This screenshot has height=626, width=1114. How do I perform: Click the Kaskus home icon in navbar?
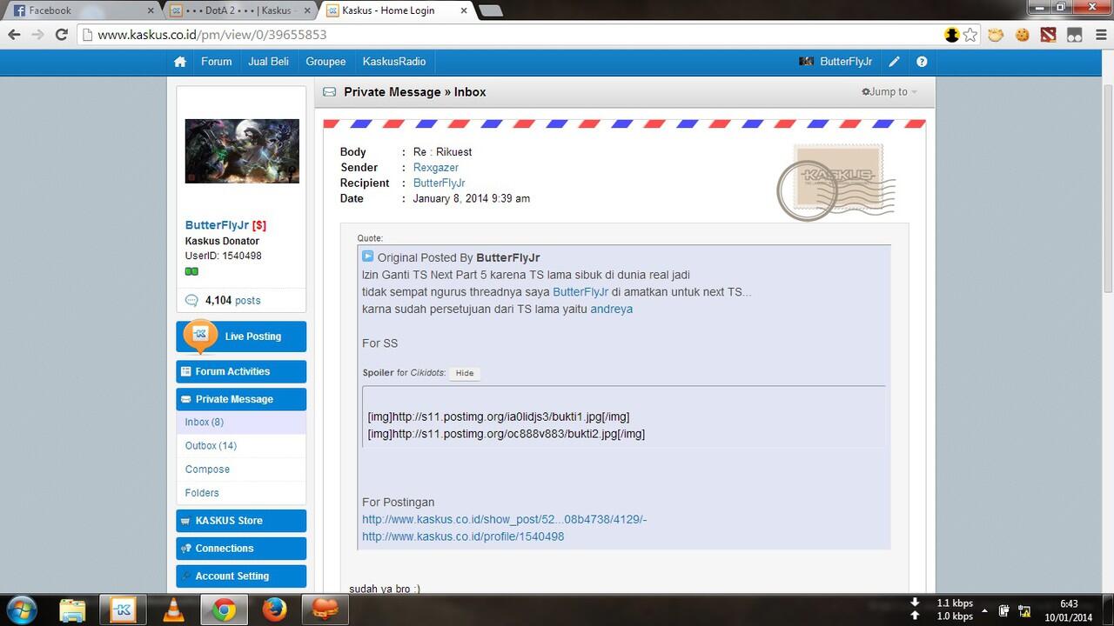coord(180,62)
